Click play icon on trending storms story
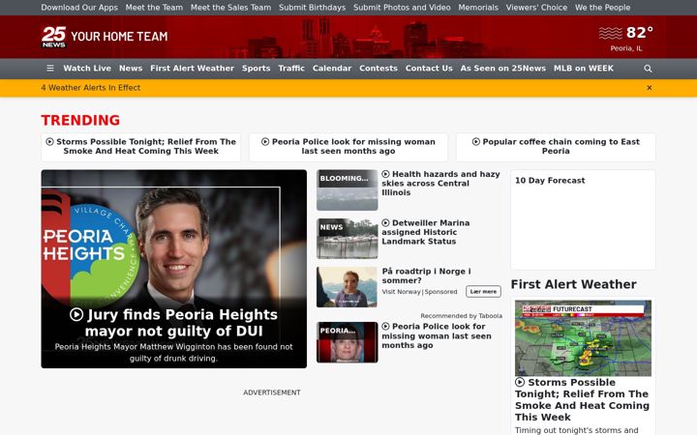This screenshot has height=435, width=697. (x=49, y=141)
